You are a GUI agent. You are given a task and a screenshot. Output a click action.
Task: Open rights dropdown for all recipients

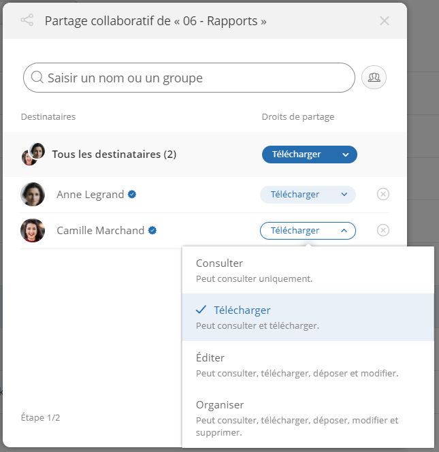[309, 155]
